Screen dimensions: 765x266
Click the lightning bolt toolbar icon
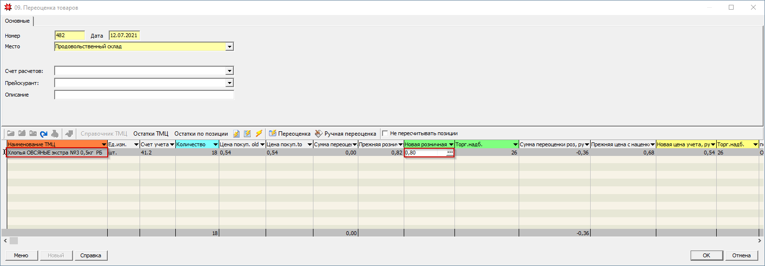click(x=259, y=134)
